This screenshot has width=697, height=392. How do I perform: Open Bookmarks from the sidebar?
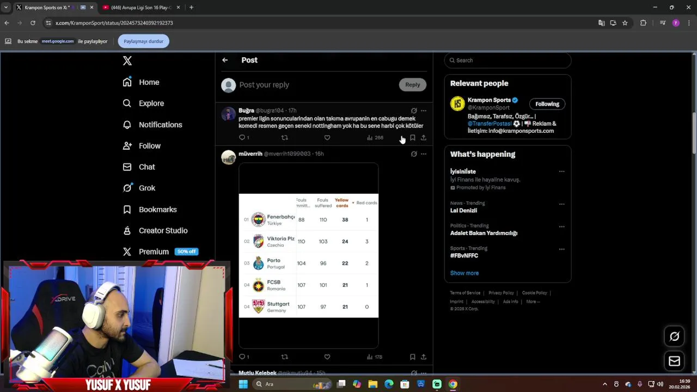[x=150, y=210]
